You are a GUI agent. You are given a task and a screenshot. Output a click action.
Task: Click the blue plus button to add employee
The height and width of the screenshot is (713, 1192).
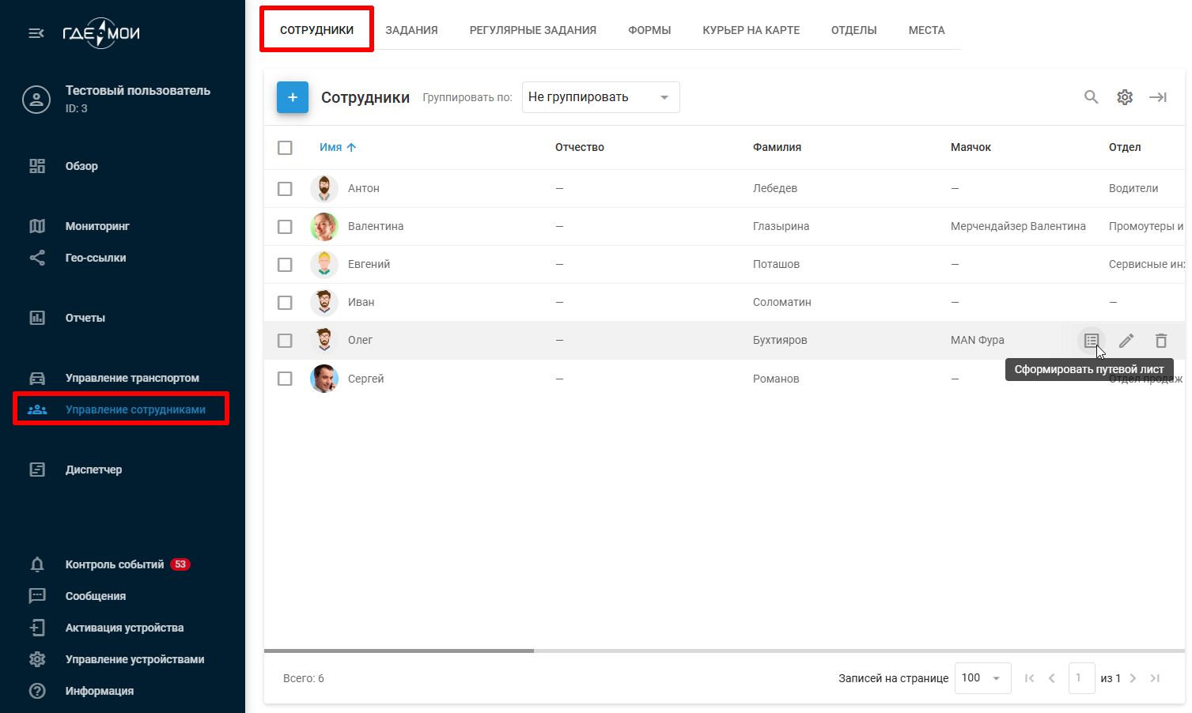point(293,97)
